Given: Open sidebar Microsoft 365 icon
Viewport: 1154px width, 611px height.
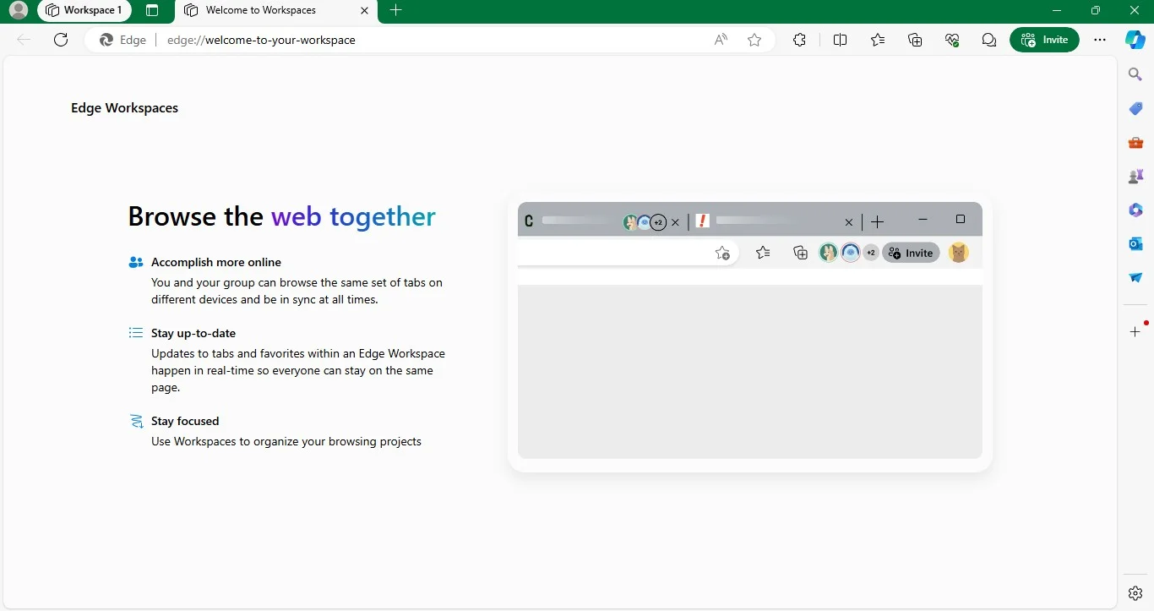Looking at the screenshot, I should coord(1135,210).
